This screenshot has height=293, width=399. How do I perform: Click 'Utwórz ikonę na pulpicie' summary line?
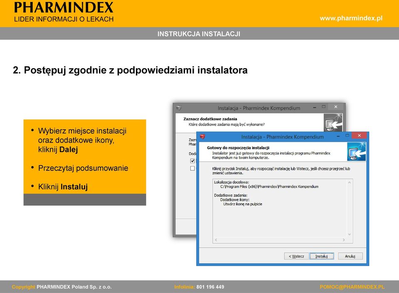pos(242,204)
